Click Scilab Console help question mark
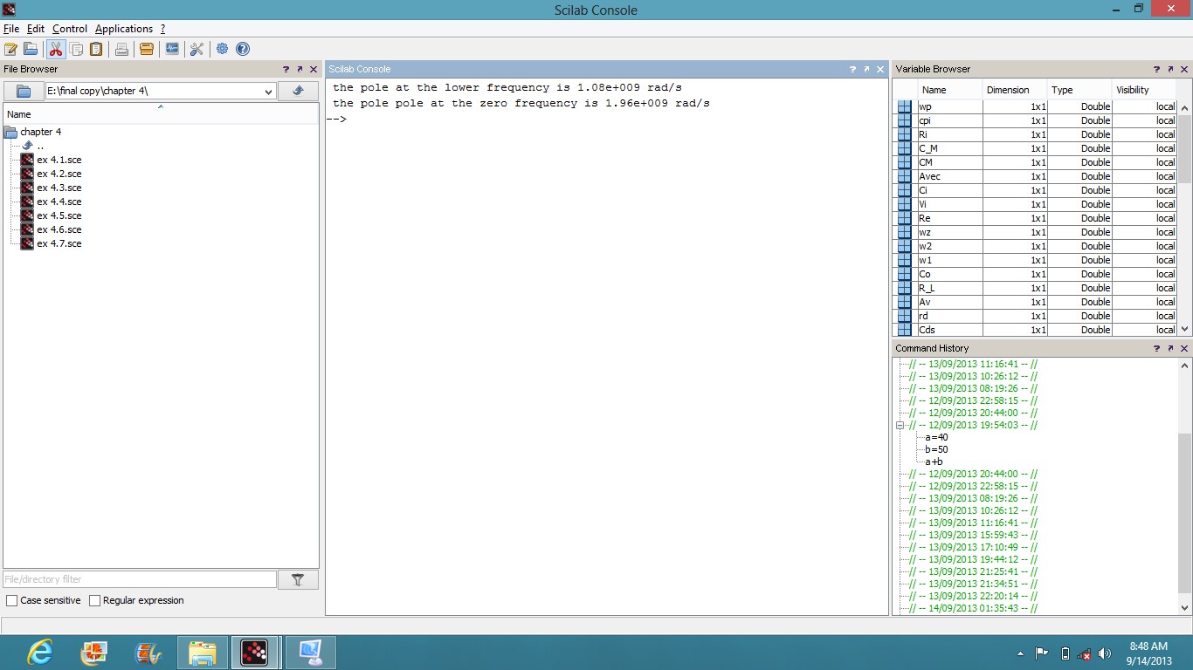The image size is (1193, 670). pos(852,69)
